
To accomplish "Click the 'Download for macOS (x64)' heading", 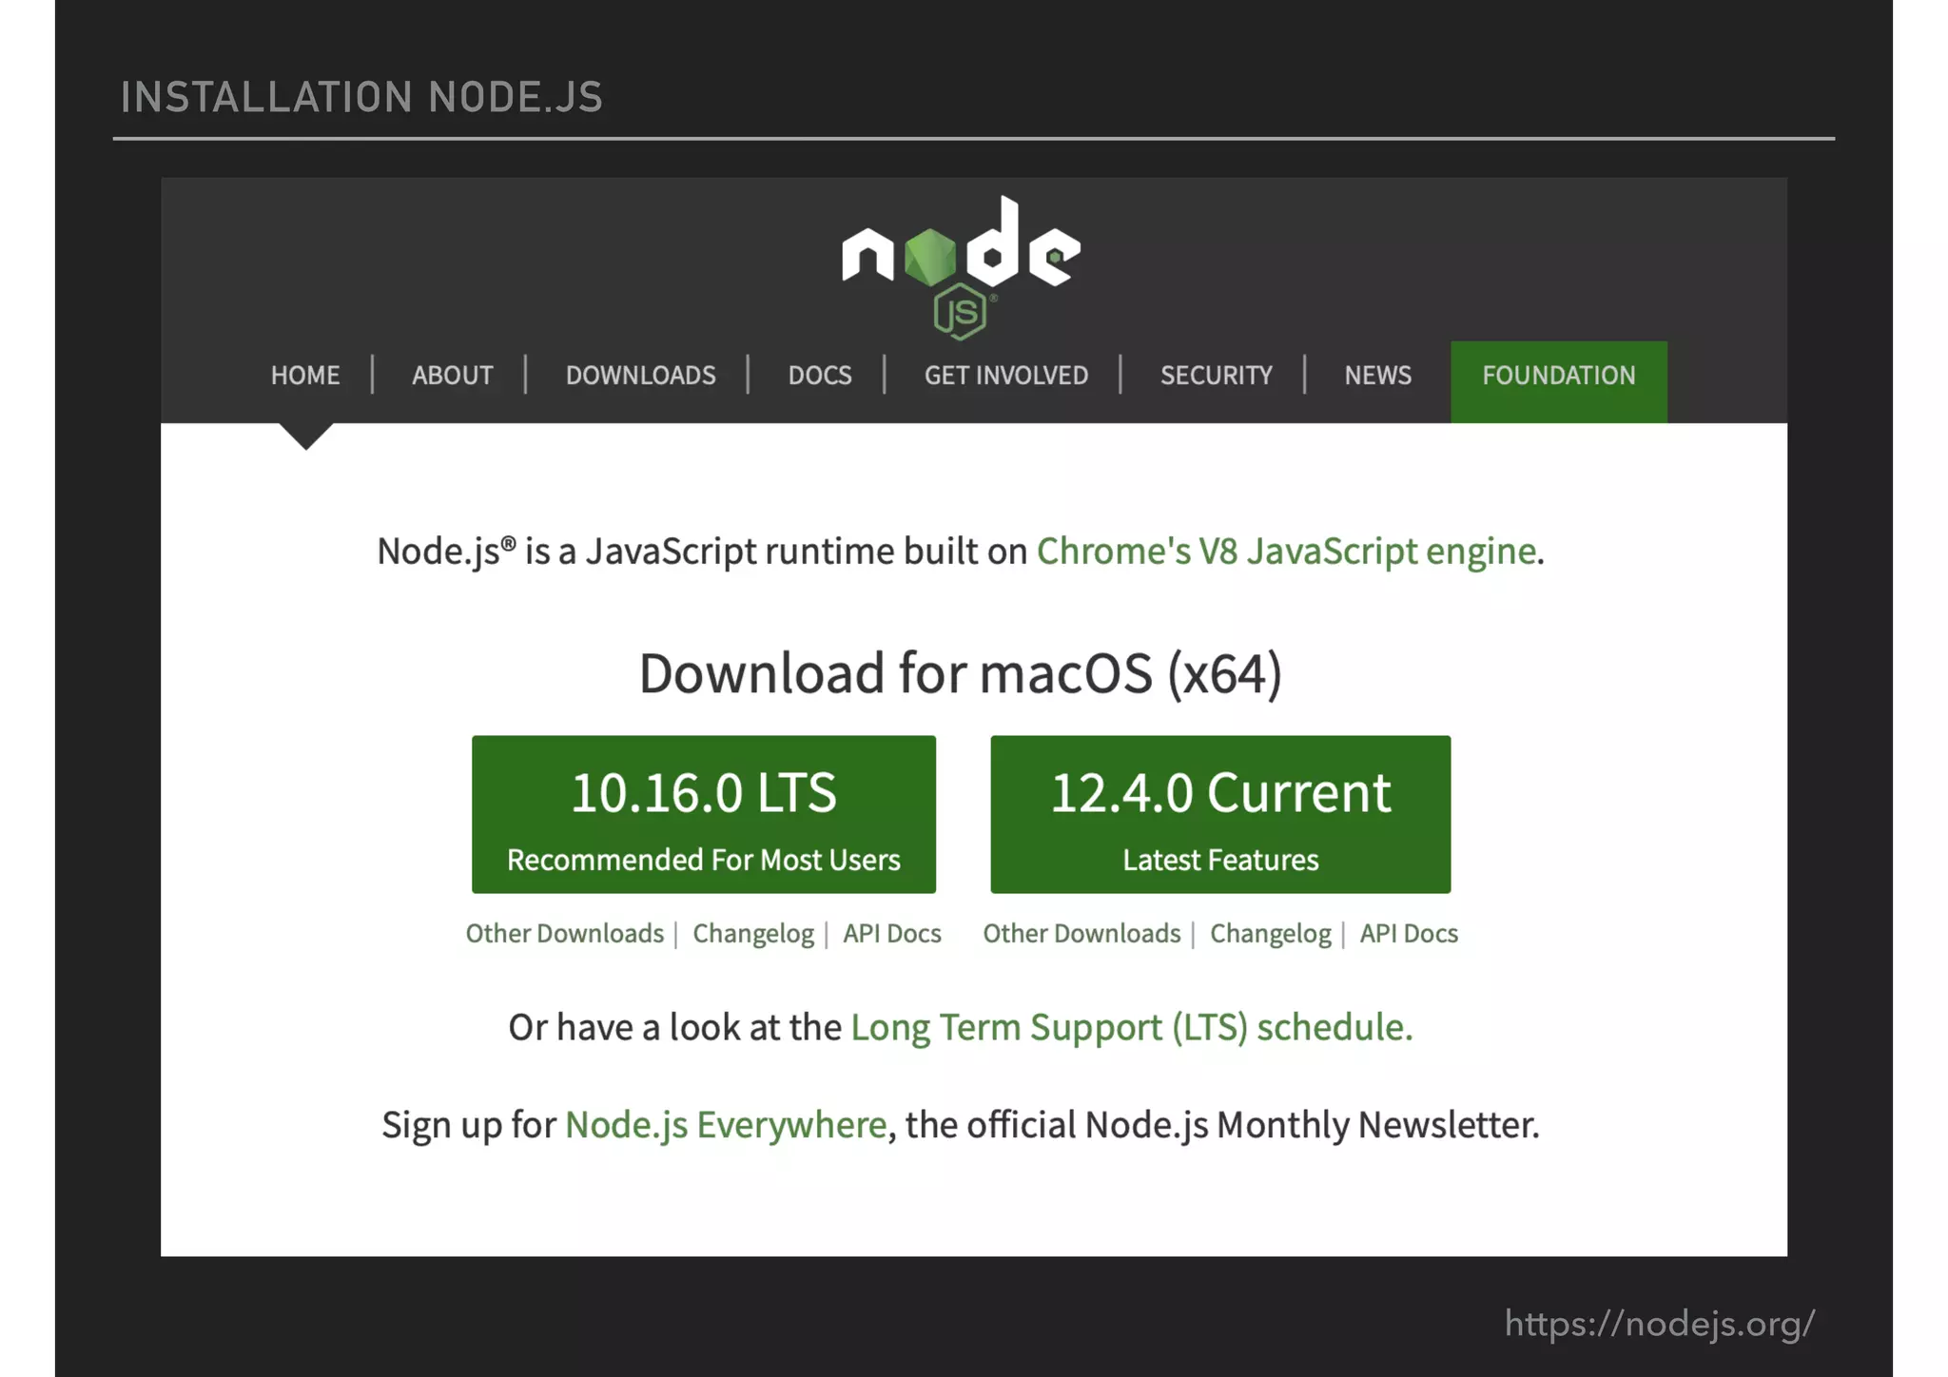I will click(961, 673).
